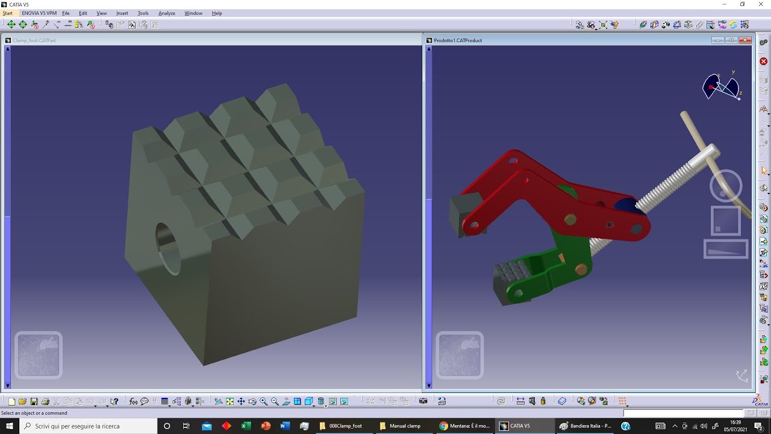771x434 pixels.
Task: Select the Rotate view tool
Action: pyautogui.click(x=252, y=401)
